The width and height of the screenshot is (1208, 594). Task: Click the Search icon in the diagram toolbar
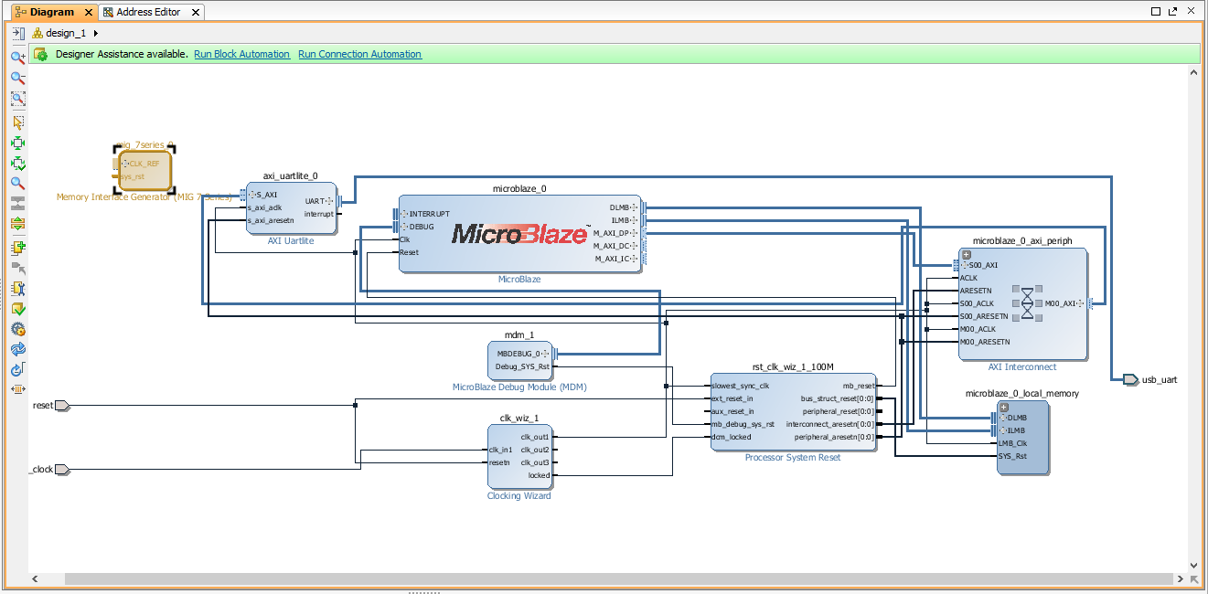coord(17,183)
